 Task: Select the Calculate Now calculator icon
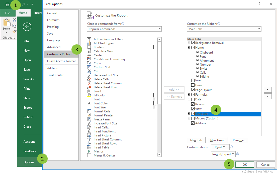tap(89, 51)
